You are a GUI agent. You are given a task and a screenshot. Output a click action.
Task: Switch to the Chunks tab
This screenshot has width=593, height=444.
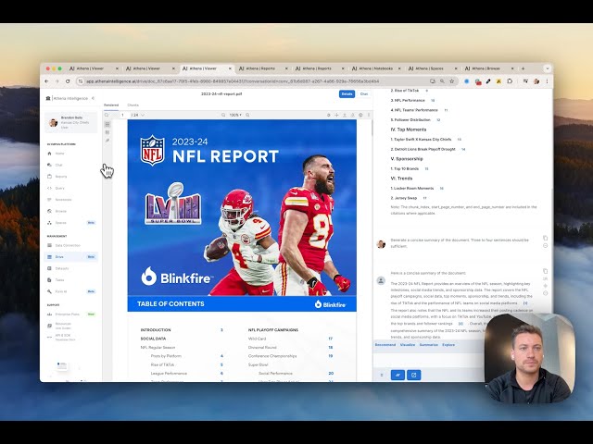133,105
